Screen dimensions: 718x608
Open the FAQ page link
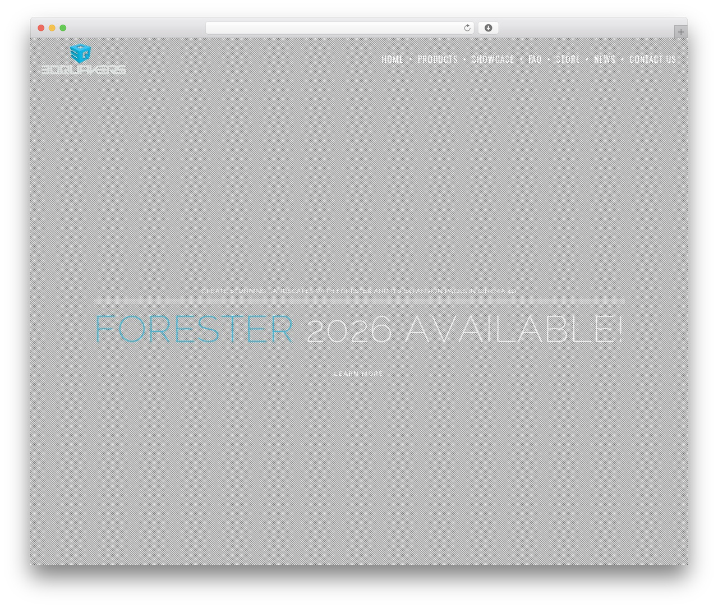[x=535, y=59]
